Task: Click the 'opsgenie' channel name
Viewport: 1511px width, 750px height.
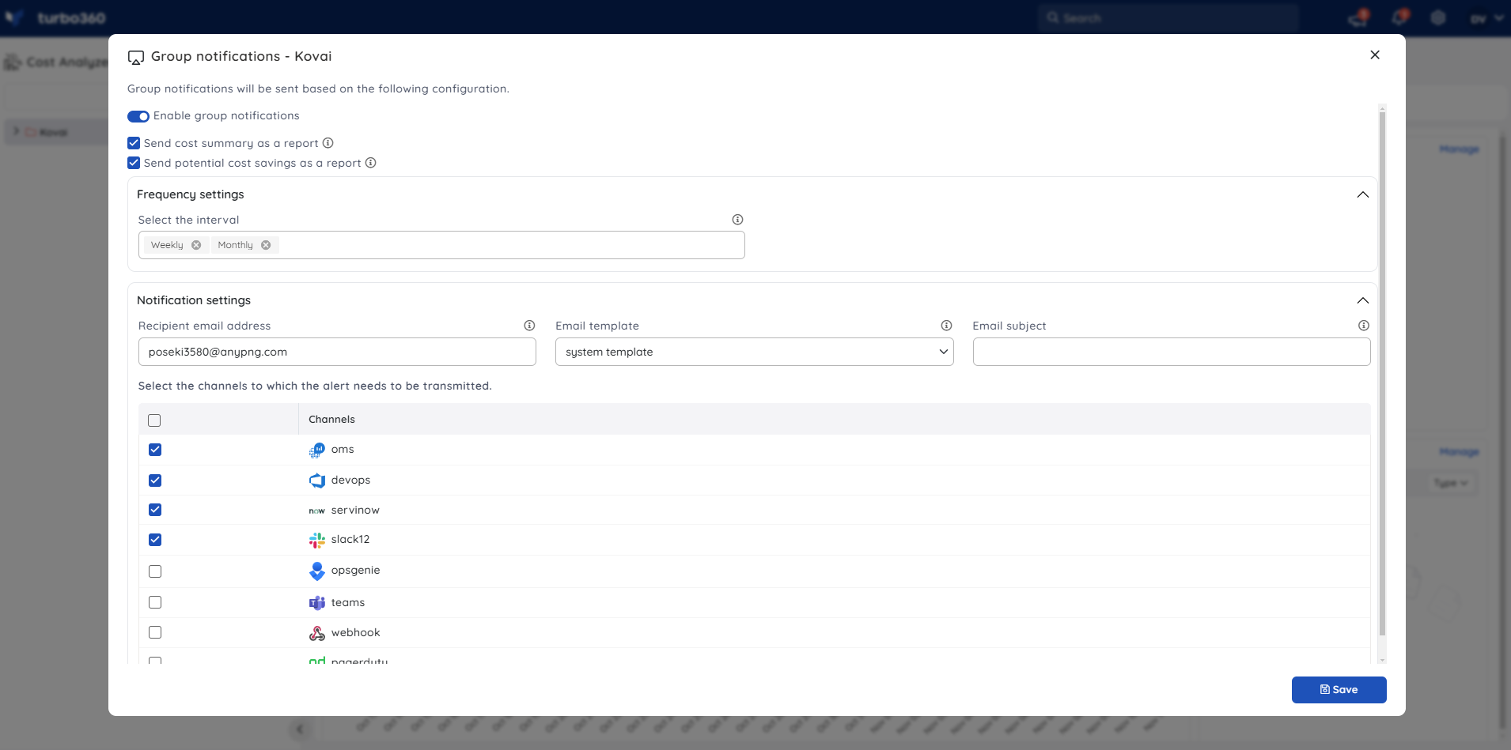Action: 355,571
